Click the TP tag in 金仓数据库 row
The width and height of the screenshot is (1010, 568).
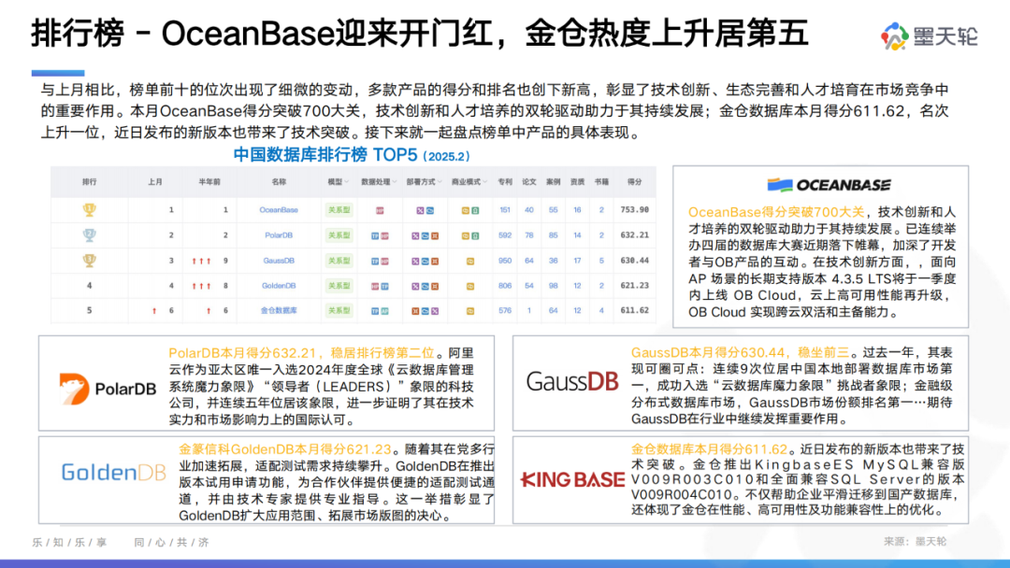(375, 311)
